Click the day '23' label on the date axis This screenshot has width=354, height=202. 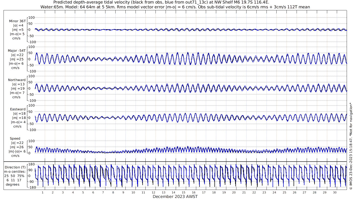[x=264, y=193]
